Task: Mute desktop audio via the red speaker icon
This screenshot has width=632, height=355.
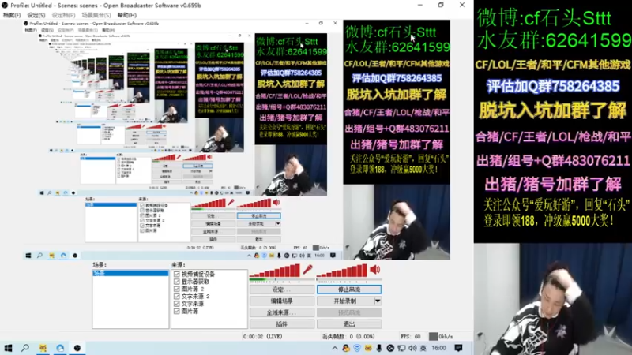Action: point(374,270)
